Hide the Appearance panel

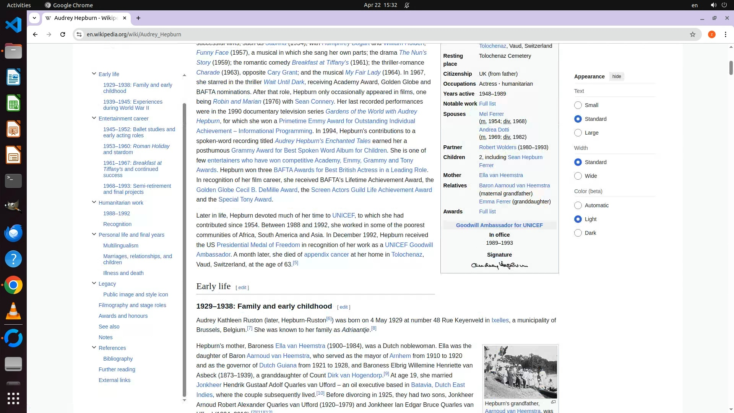coord(616,76)
